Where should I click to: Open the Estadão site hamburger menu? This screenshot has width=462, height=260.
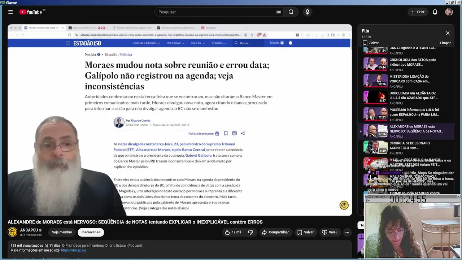[x=67, y=43]
